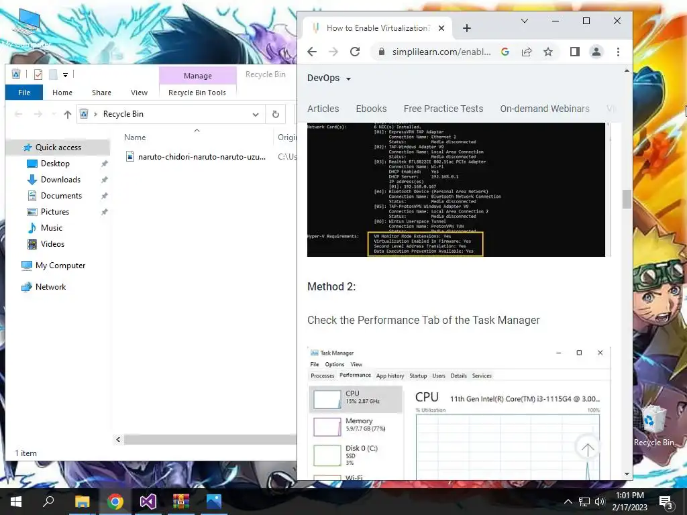Click the Properties quick access toolbar icon
This screenshot has height=515, width=687.
(x=38, y=74)
